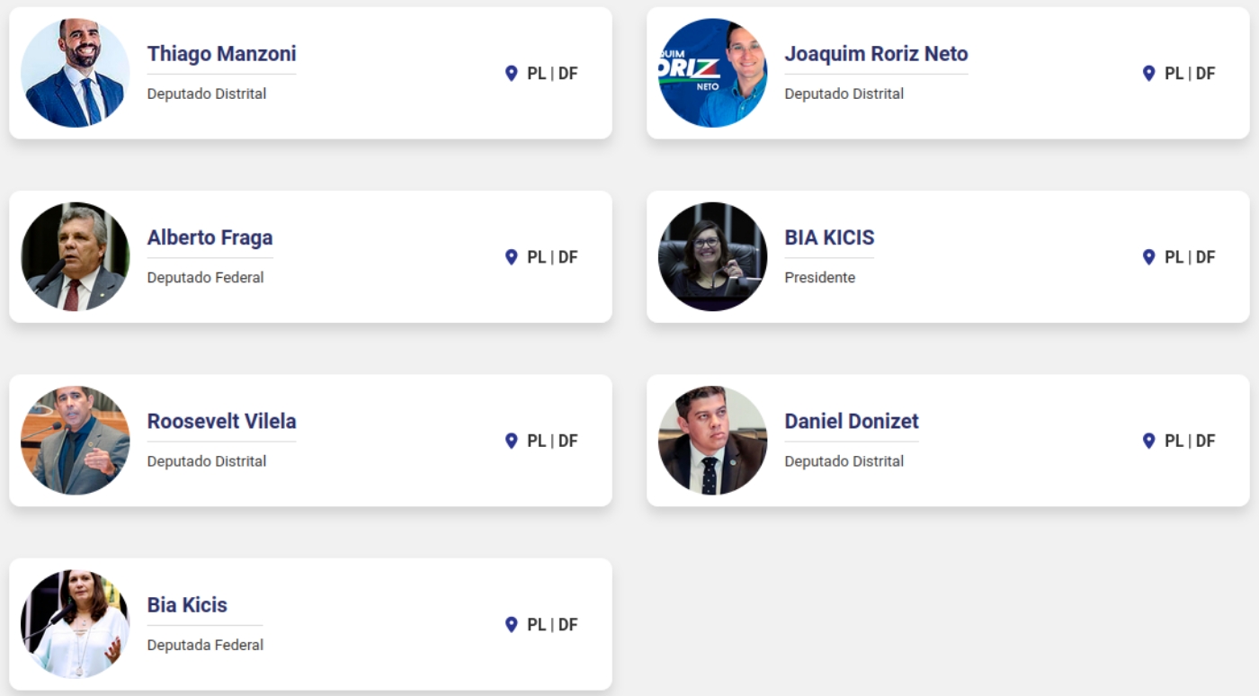Click the location pin on Joaquim Roriz Neto's card
1259x696 pixels.
(x=1148, y=74)
